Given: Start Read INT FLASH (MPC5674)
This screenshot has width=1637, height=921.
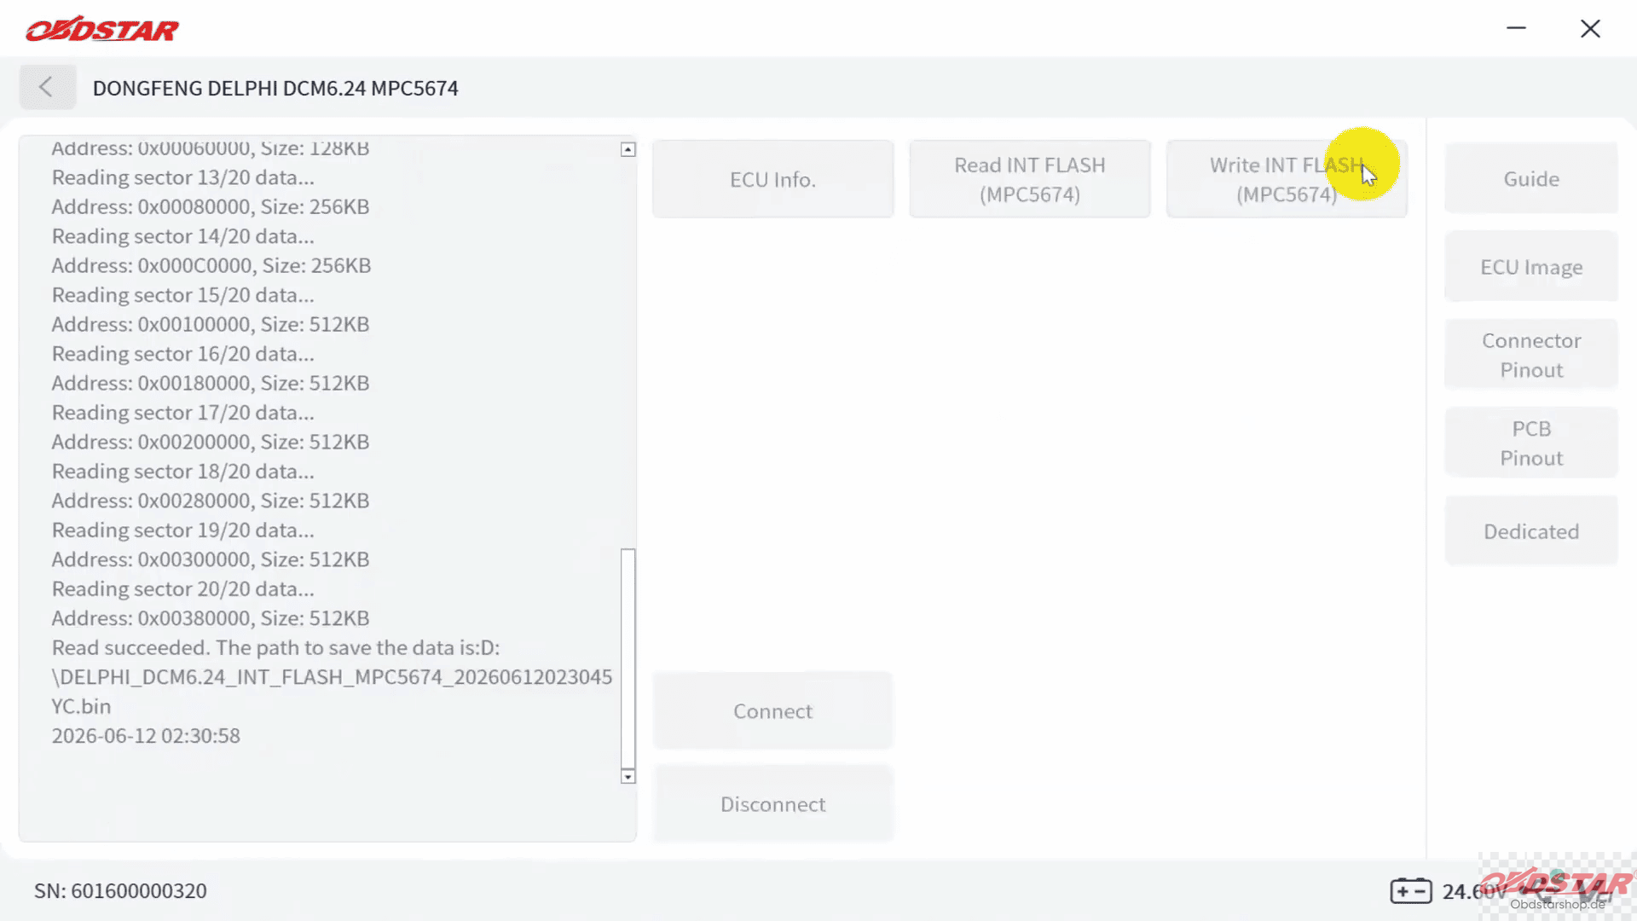Looking at the screenshot, I should [1030, 179].
